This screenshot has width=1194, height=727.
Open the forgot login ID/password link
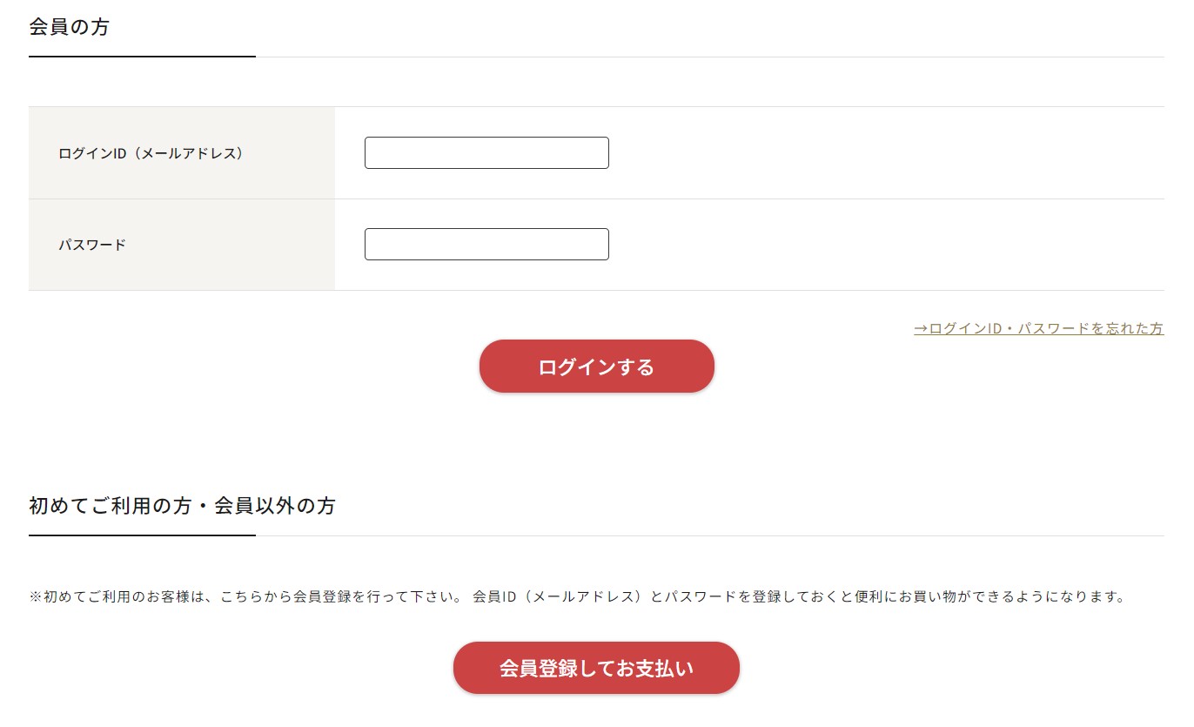tap(1038, 328)
